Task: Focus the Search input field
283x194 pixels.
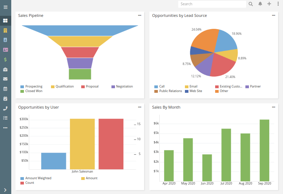Action: [x=212, y=4]
